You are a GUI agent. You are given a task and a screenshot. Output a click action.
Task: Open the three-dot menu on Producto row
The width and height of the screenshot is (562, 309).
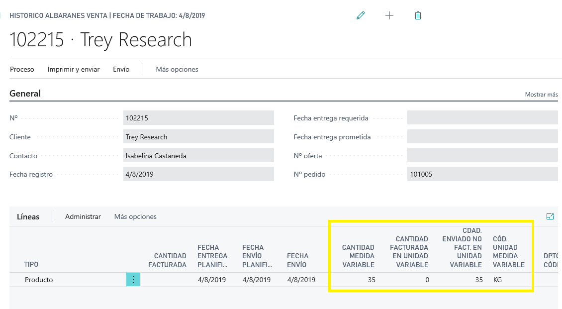tap(133, 280)
